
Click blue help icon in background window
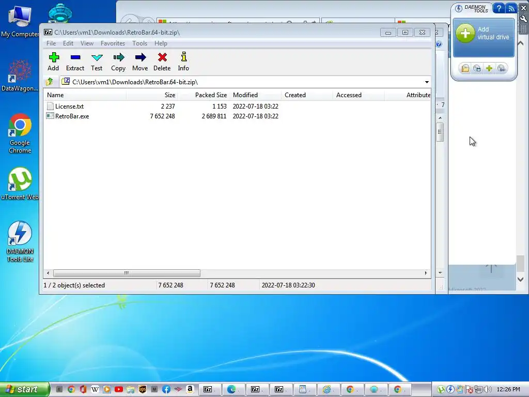(439, 44)
